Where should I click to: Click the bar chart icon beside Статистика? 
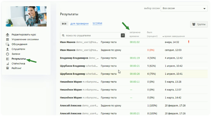(x=7, y=64)
